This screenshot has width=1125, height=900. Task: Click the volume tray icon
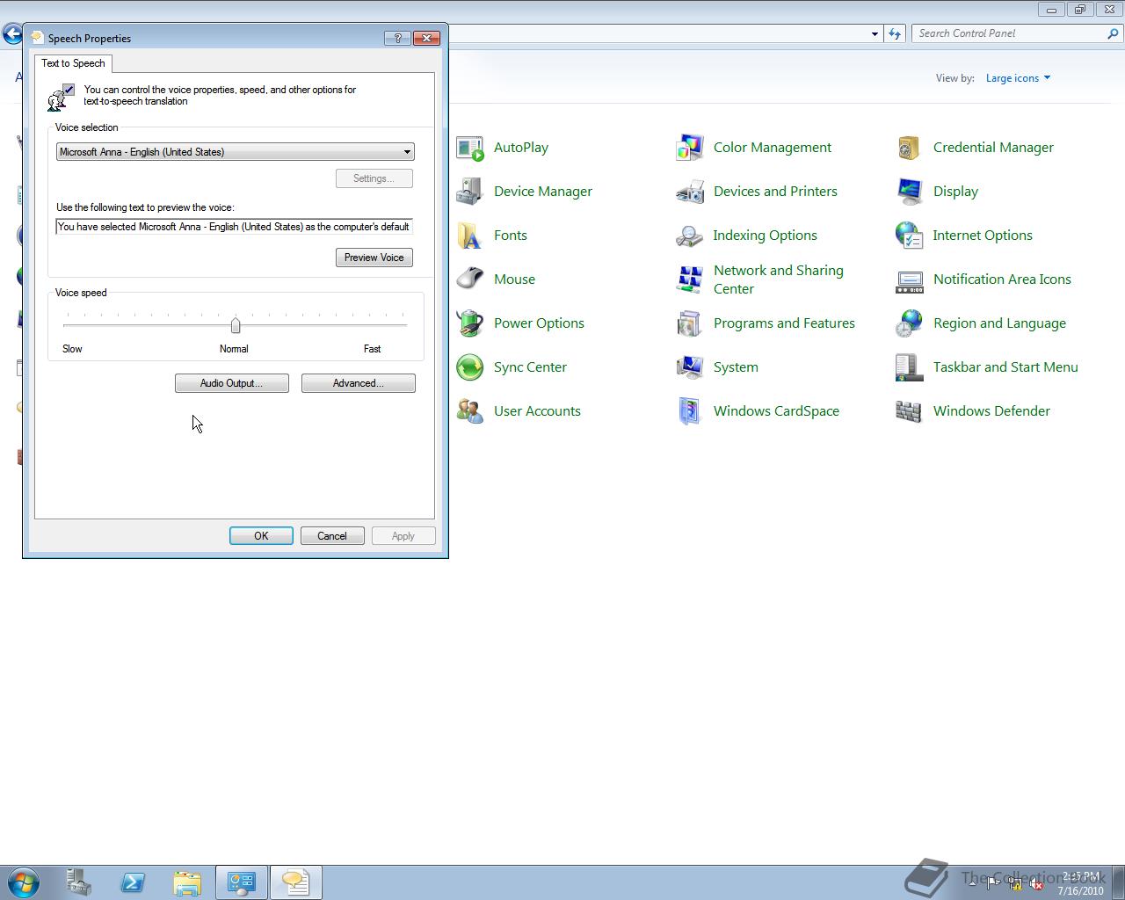tap(1036, 884)
